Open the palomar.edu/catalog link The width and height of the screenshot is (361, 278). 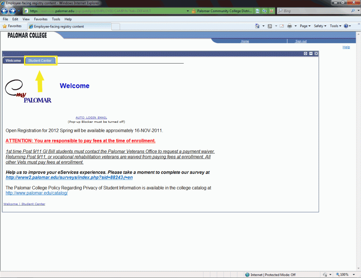point(37,193)
